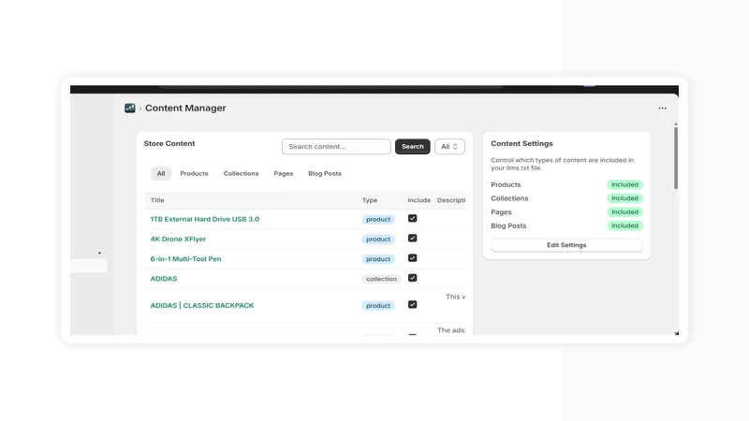The height and width of the screenshot is (421, 749).
Task: Open the 6-in-1 Multi-Tool Pen link
Action: 185,259
